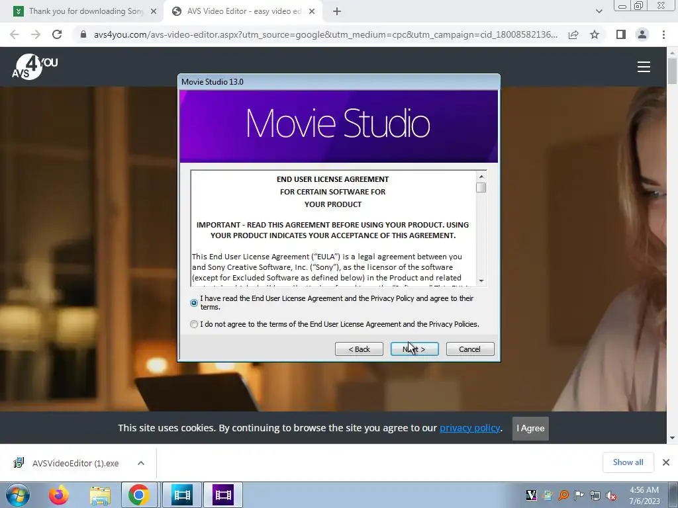
Task: Click the V tray icon
Action: coord(531,495)
